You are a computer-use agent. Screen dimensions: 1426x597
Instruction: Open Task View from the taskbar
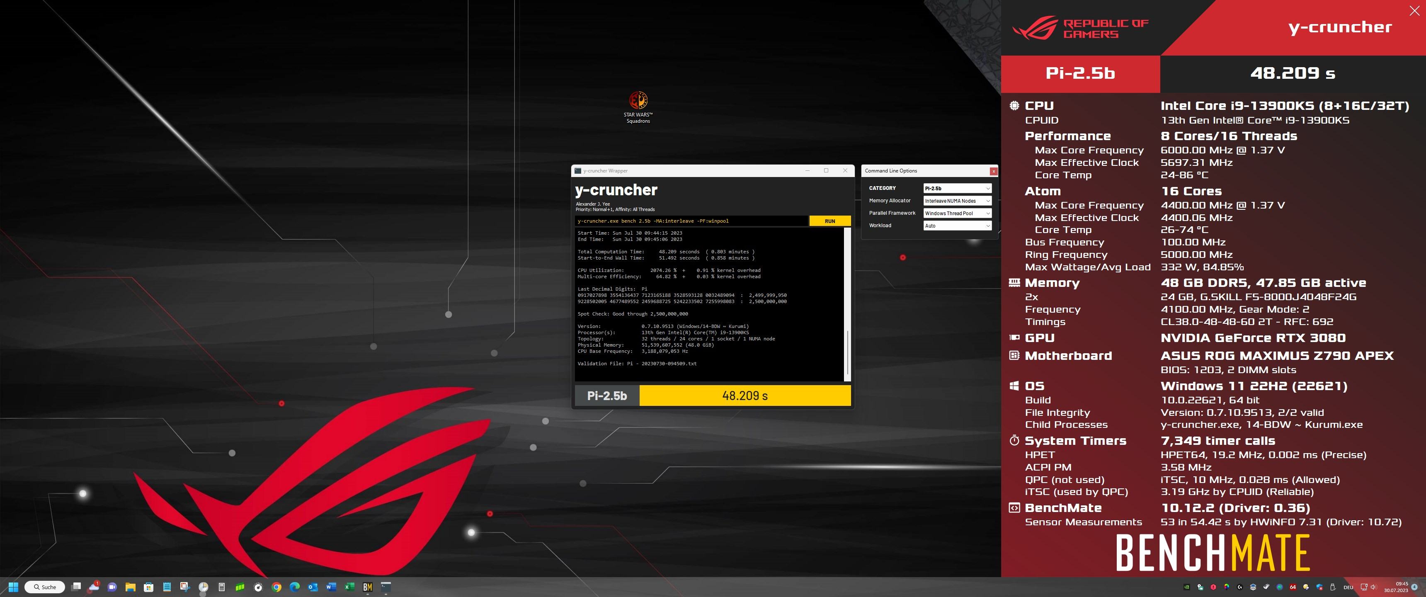click(x=76, y=587)
